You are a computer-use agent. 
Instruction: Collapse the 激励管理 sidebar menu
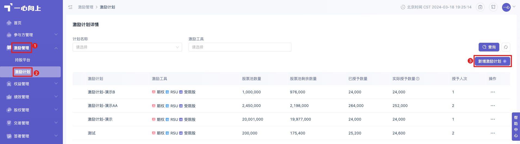pyautogui.click(x=31, y=48)
